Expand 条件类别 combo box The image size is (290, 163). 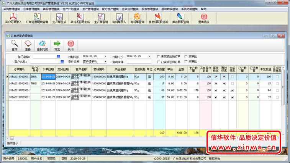pyautogui.click(x=105, y=61)
